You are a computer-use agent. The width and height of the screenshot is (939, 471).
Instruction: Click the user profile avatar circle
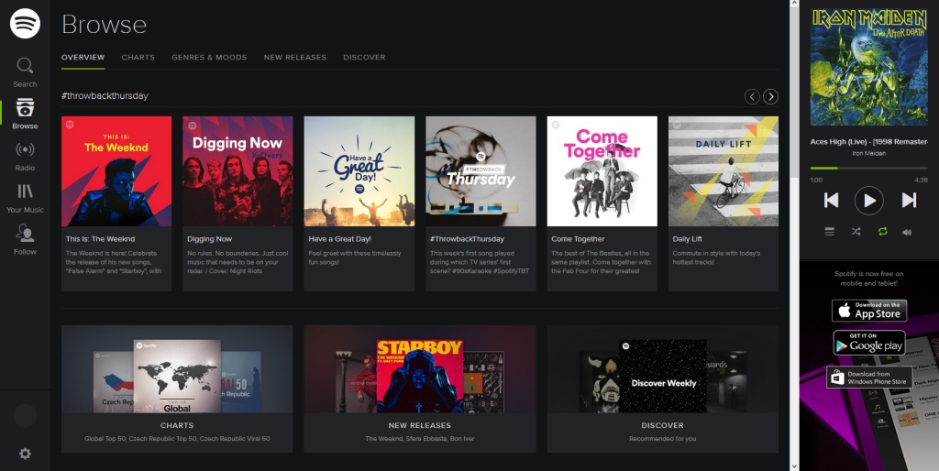[x=25, y=415]
